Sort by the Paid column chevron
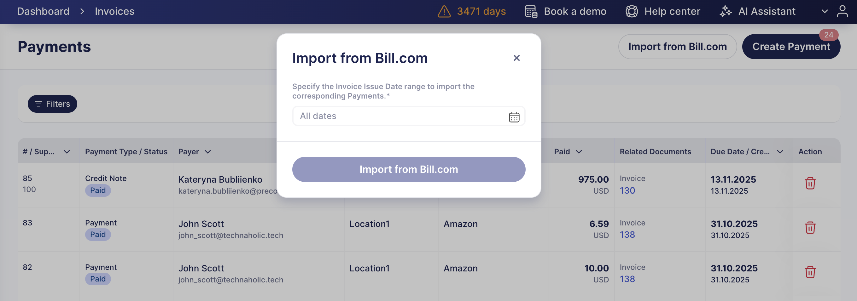Image resolution: width=857 pixels, height=301 pixels. click(x=579, y=152)
